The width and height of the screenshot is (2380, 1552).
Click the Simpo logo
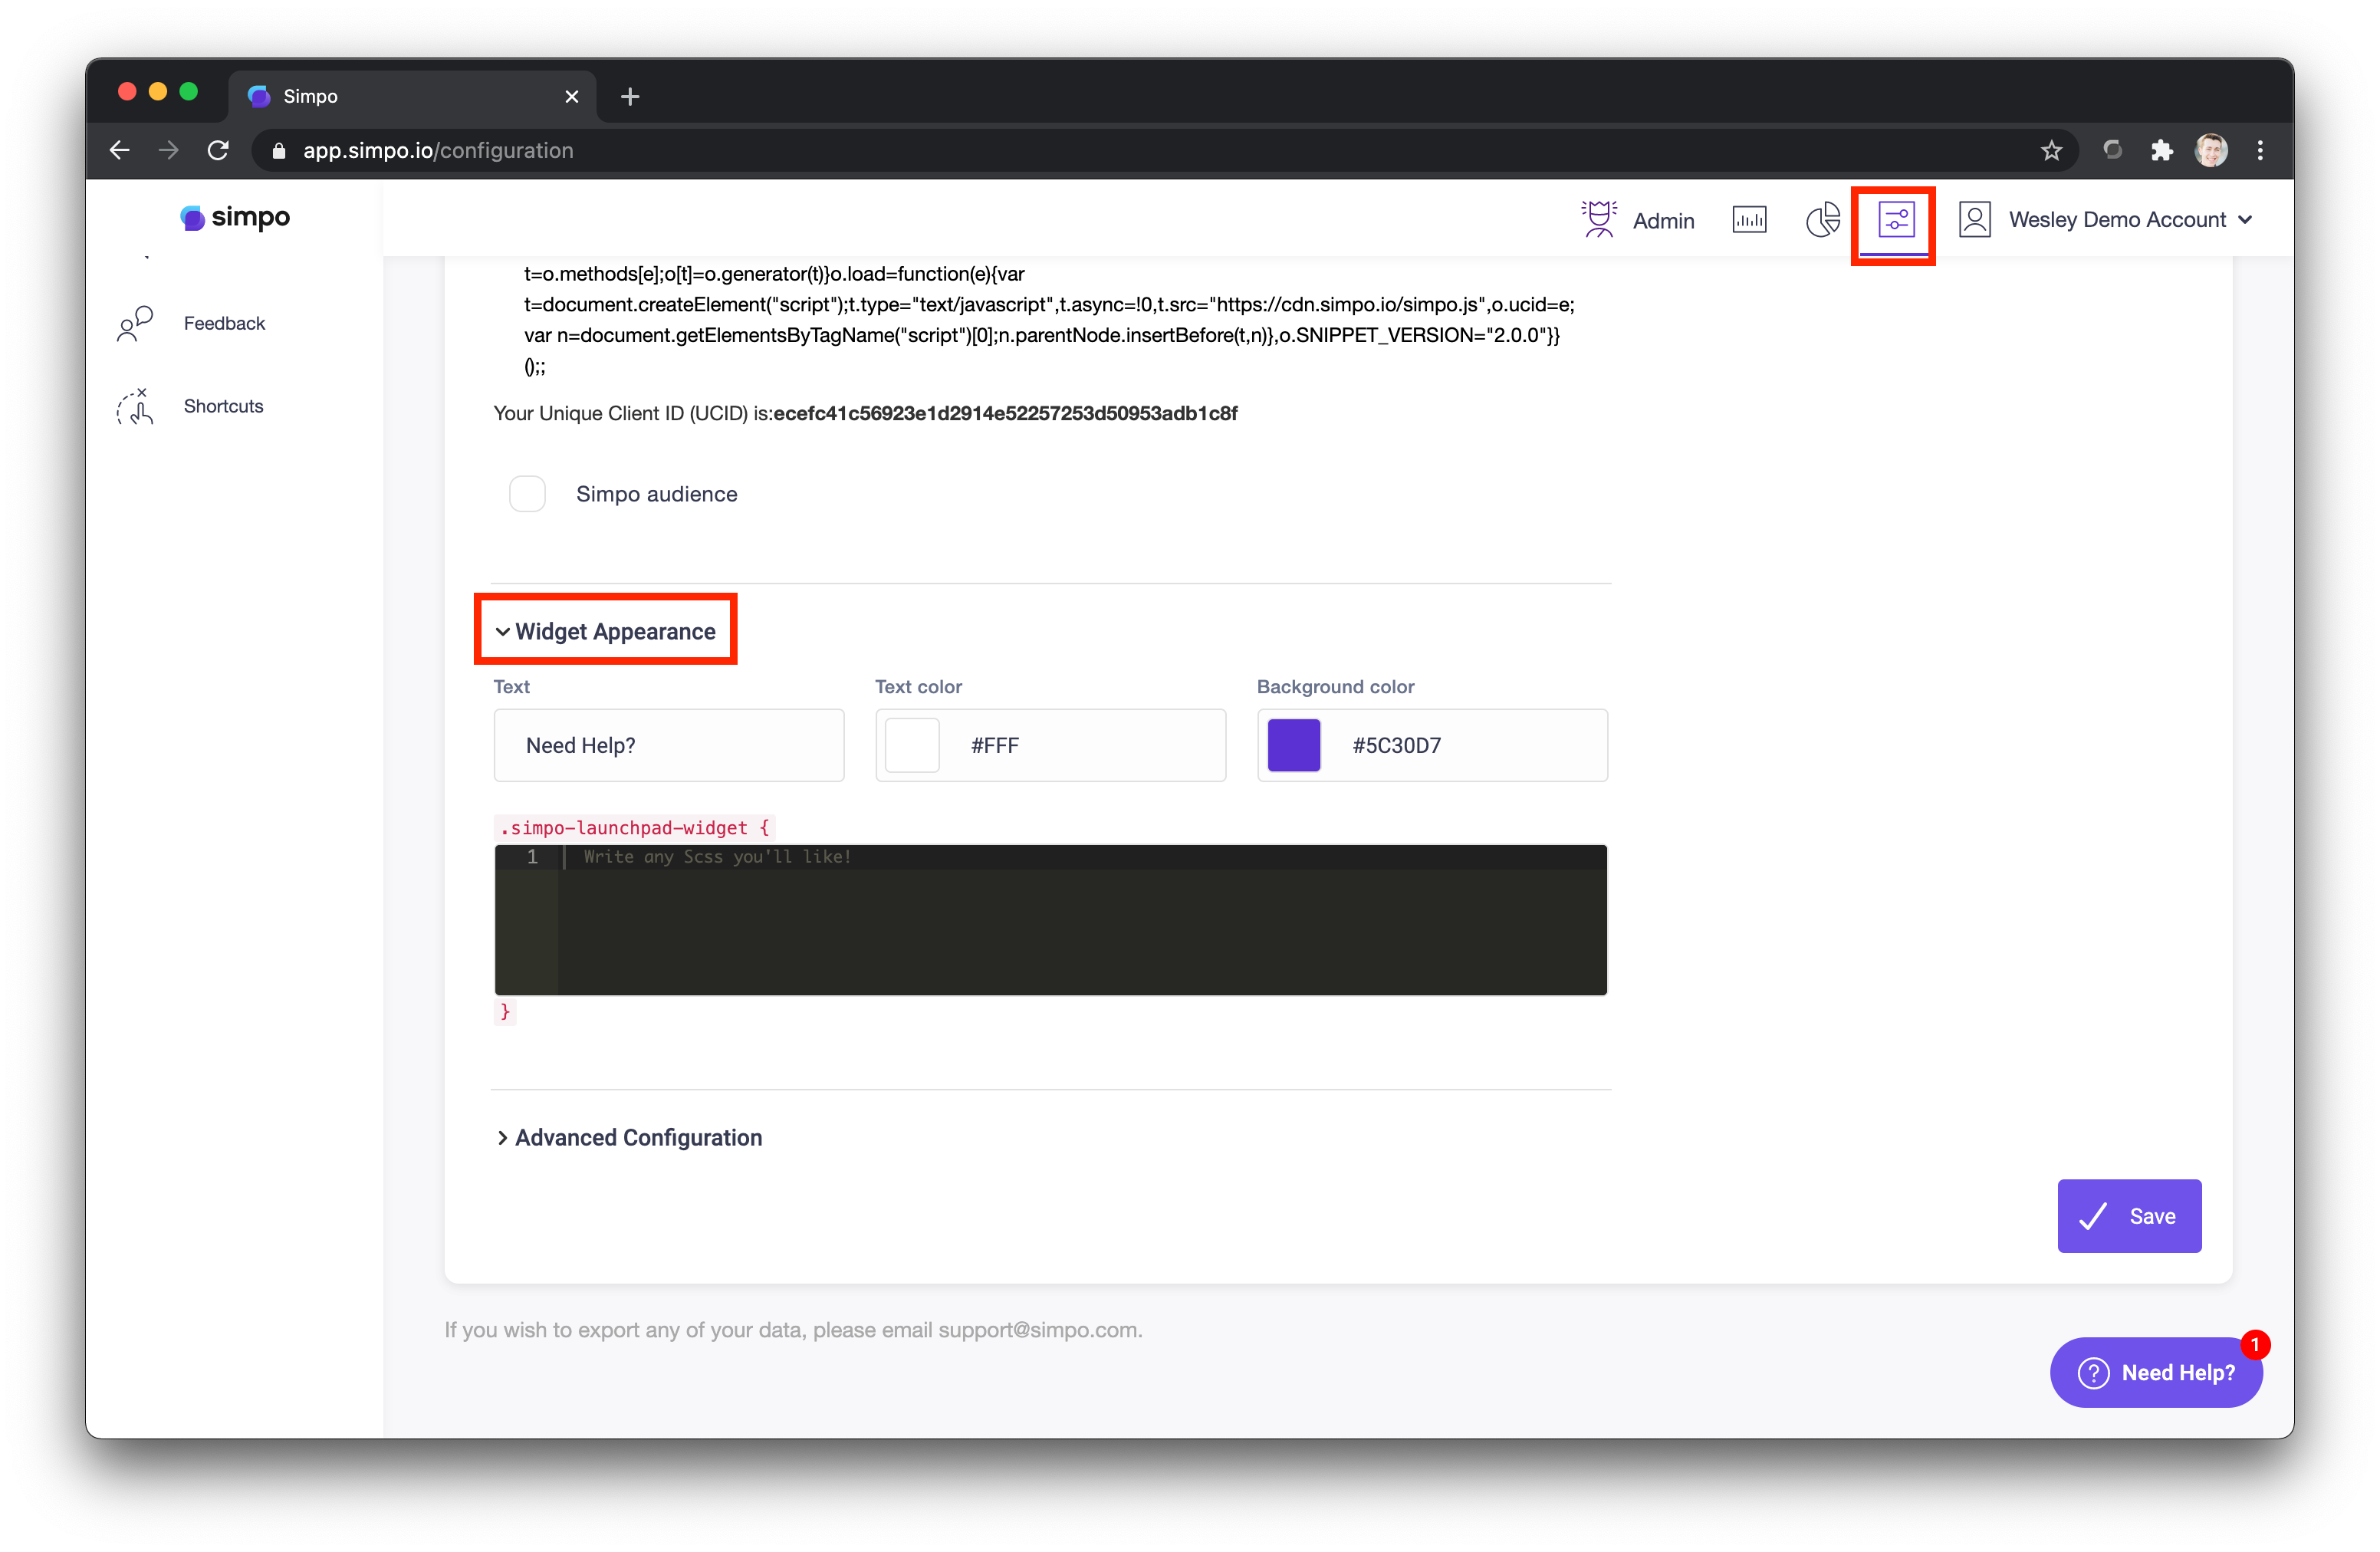click(235, 217)
